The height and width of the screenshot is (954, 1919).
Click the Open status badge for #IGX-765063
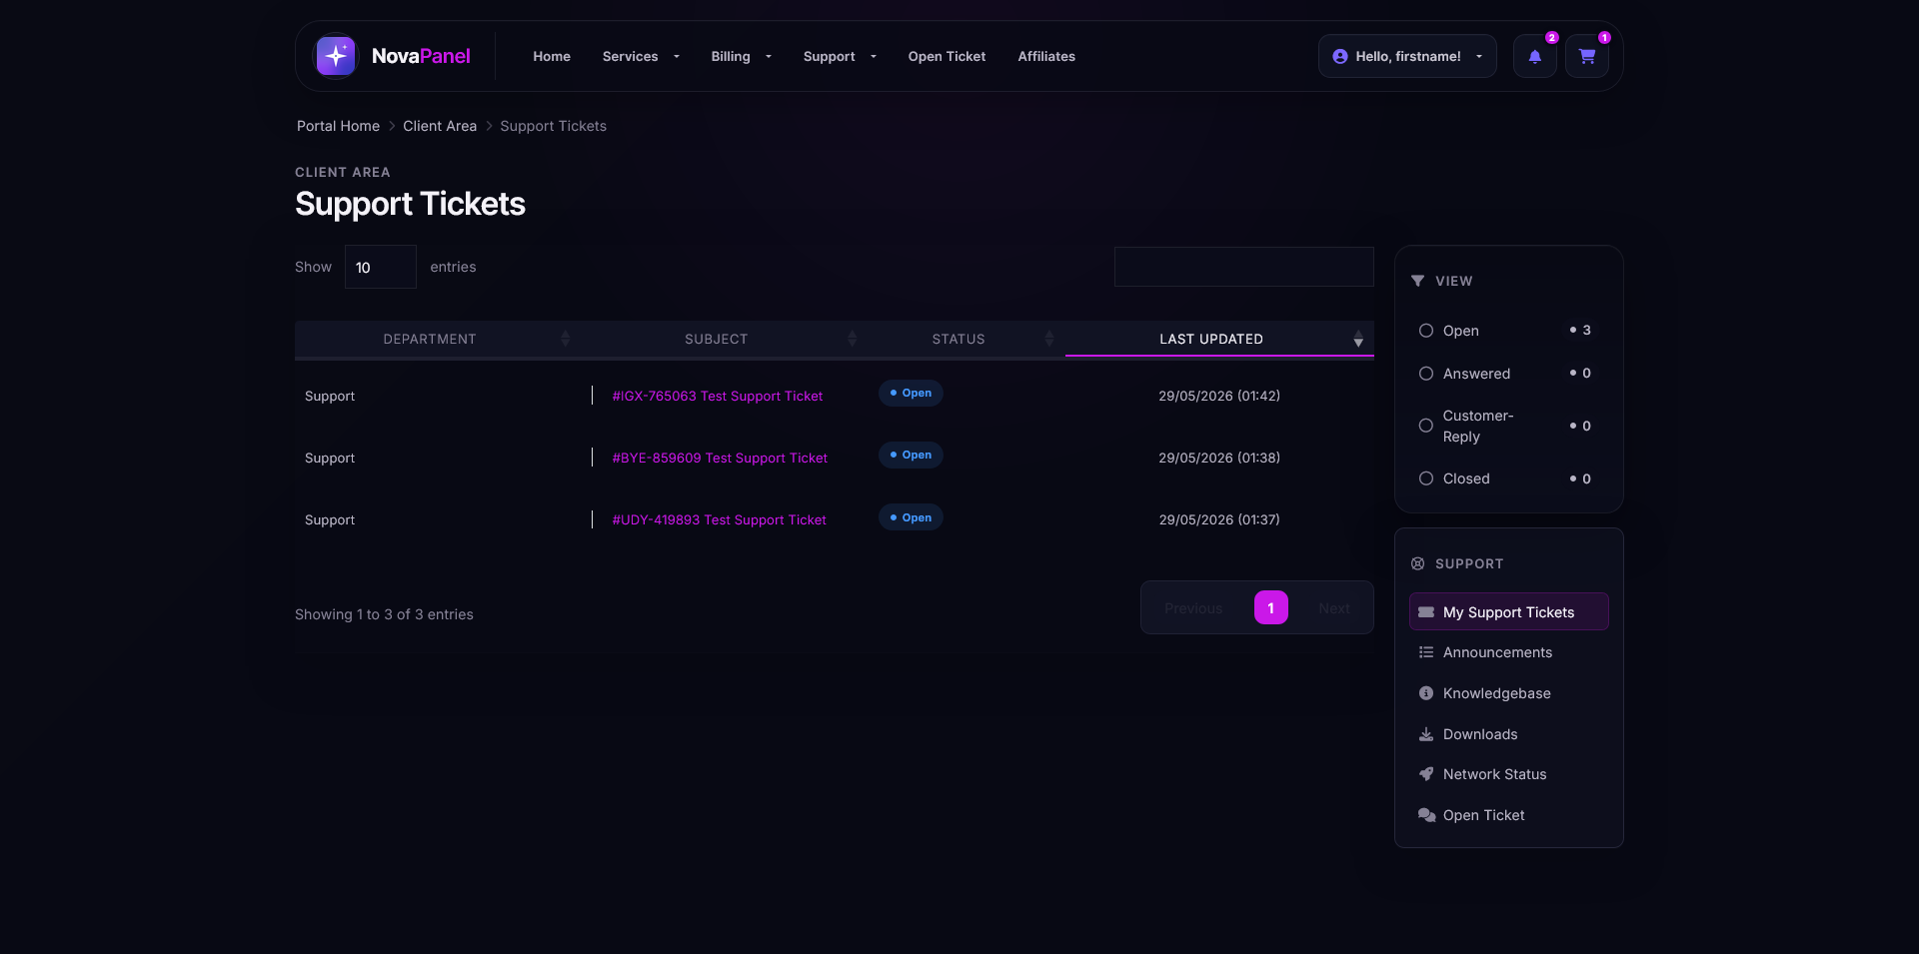coord(911,393)
